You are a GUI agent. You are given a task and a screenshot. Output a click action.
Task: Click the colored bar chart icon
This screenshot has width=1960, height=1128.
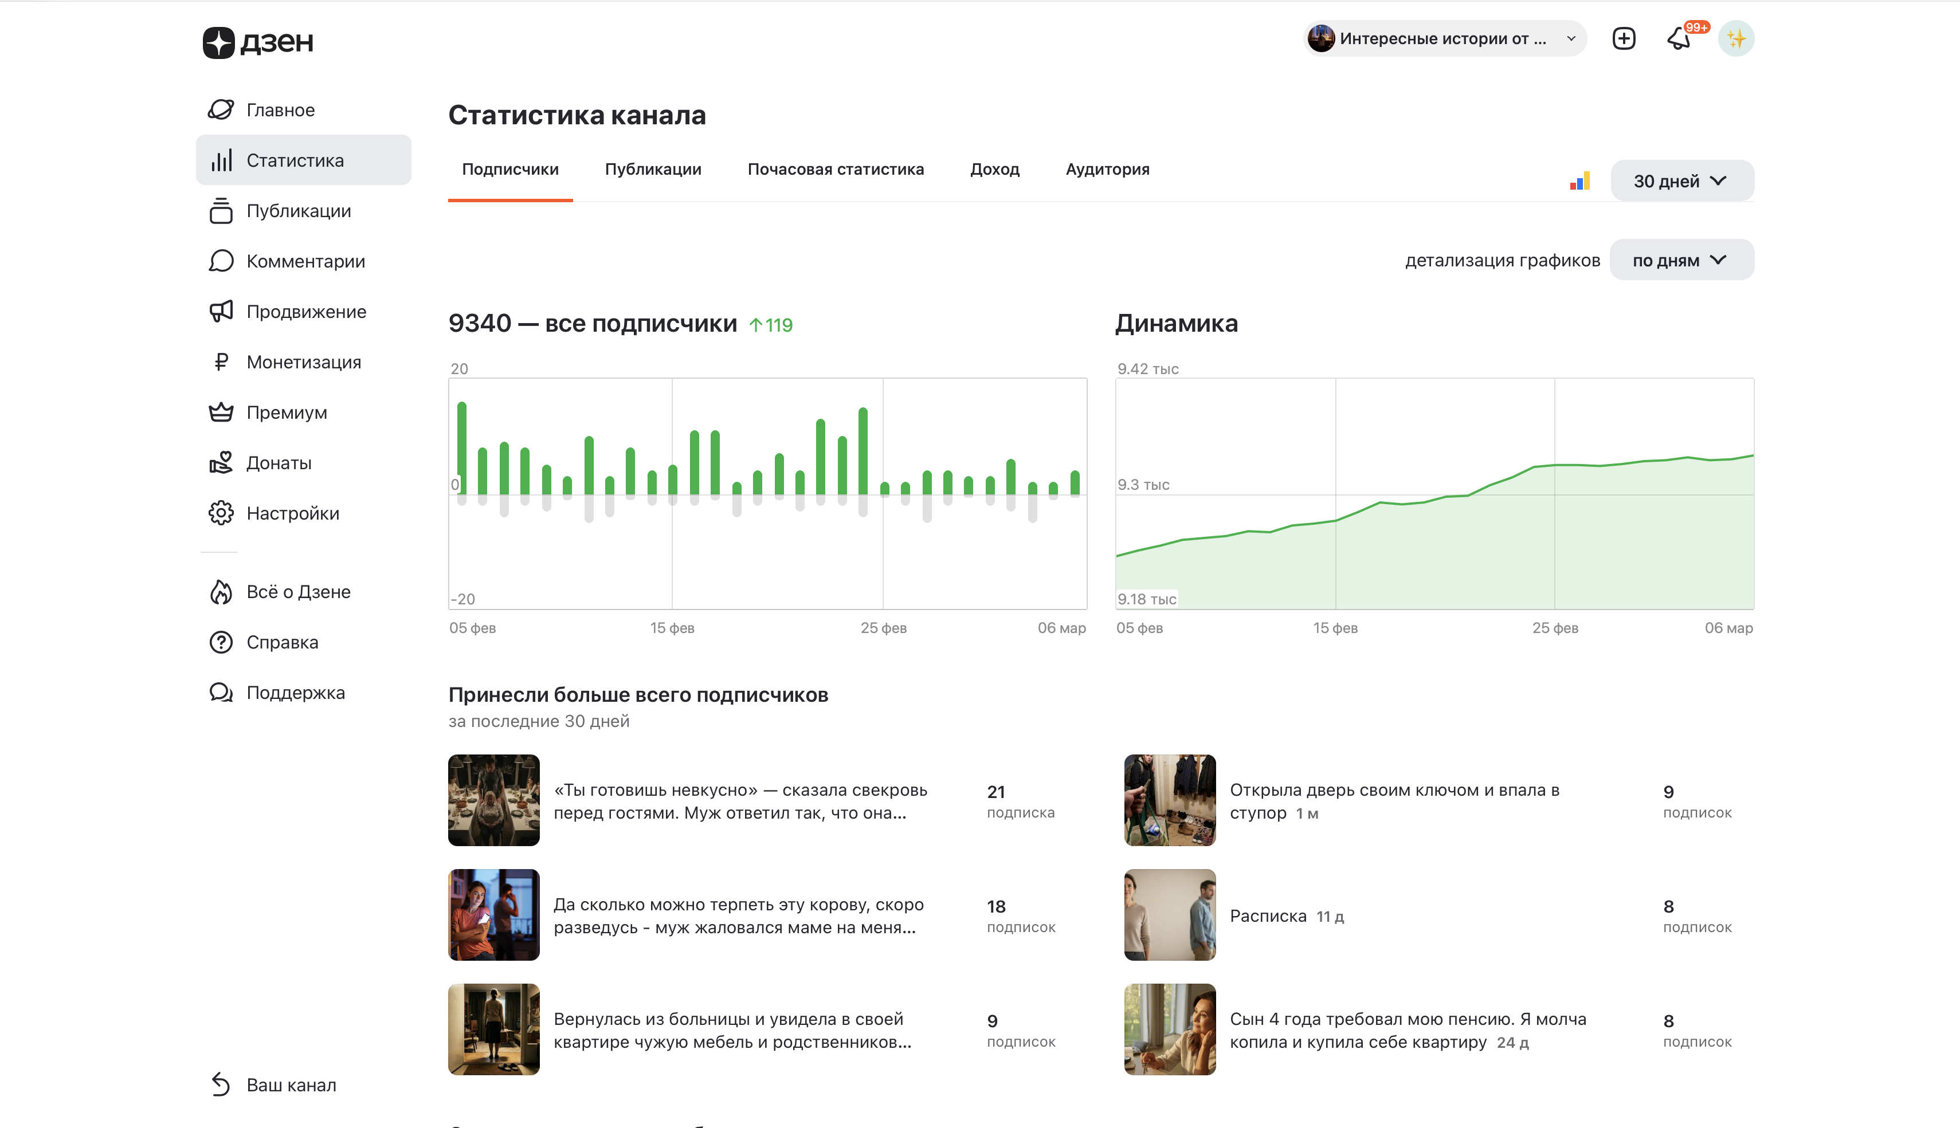pyautogui.click(x=1579, y=181)
